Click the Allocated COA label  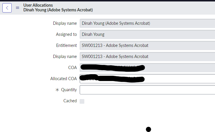64,79
